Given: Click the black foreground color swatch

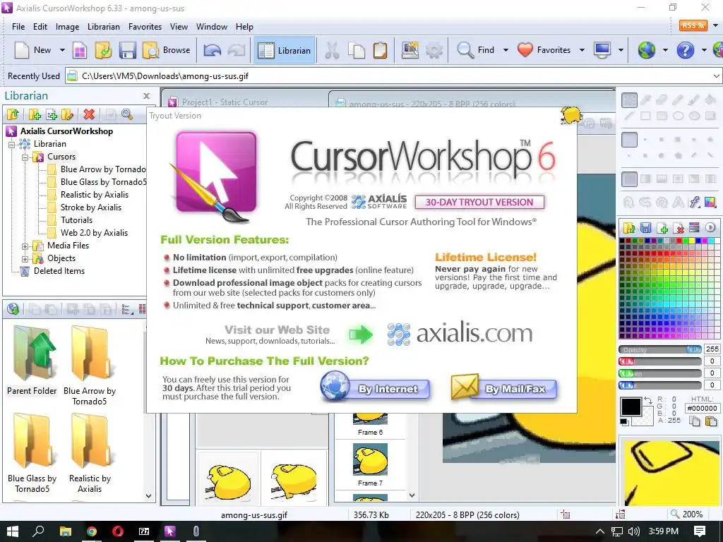Looking at the screenshot, I should tap(631, 407).
